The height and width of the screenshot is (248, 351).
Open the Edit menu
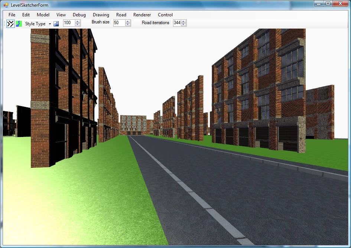pos(26,15)
